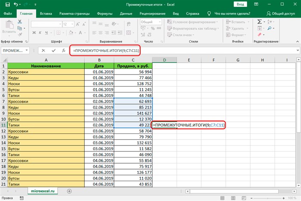Image resolution: width=301 pixels, height=201 pixels.
Task: Click the Merge and Center icon
Action: coord(129,32)
